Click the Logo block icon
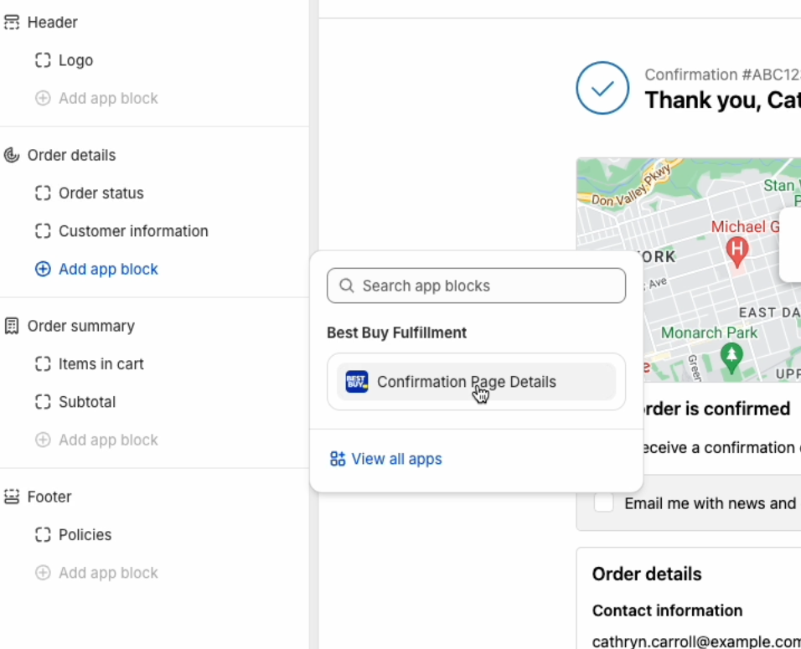 pos(43,60)
